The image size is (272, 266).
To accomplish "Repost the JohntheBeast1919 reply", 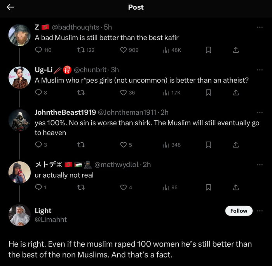I will tap(81, 145).
